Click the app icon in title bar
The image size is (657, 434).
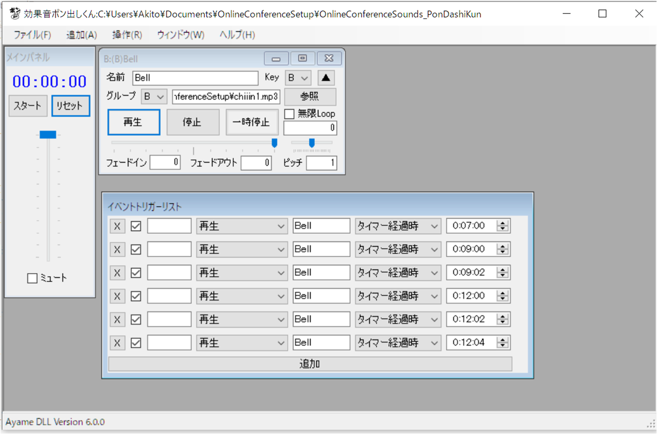15,13
